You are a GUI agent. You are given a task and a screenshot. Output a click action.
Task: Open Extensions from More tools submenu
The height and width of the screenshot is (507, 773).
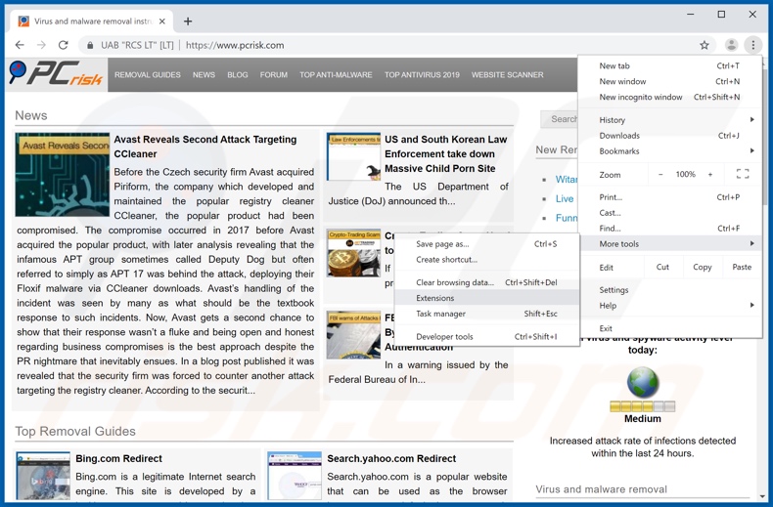tap(486, 298)
